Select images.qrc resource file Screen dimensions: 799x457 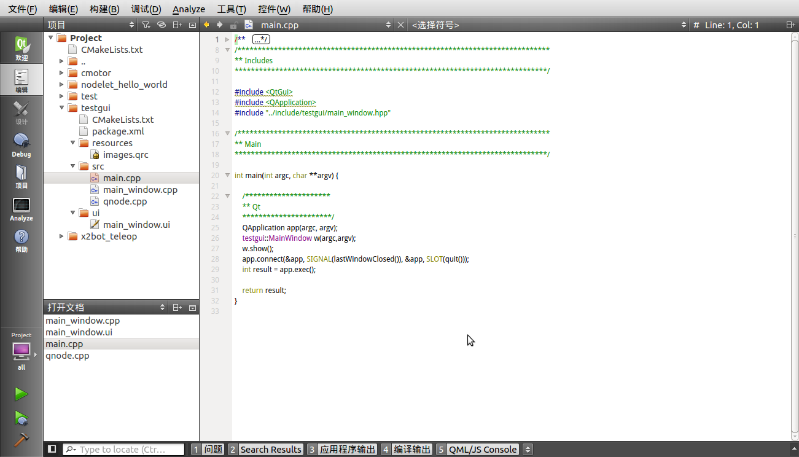coord(125,155)
